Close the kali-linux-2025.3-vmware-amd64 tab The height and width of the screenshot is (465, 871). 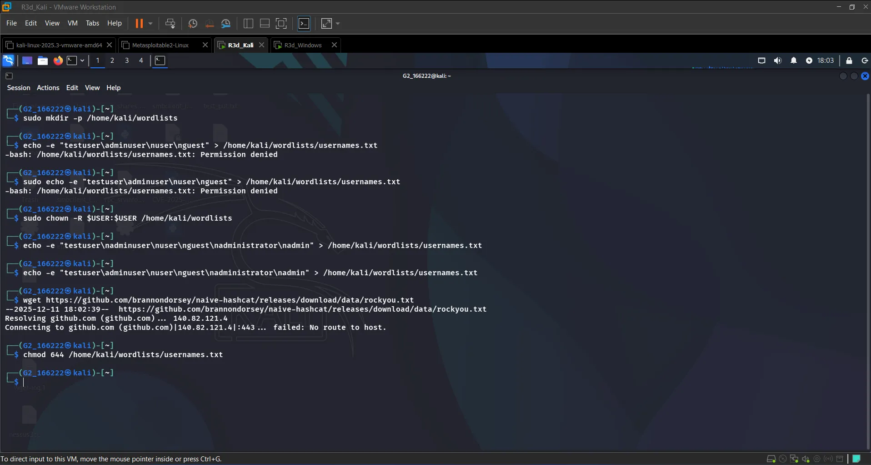point(109,45)
